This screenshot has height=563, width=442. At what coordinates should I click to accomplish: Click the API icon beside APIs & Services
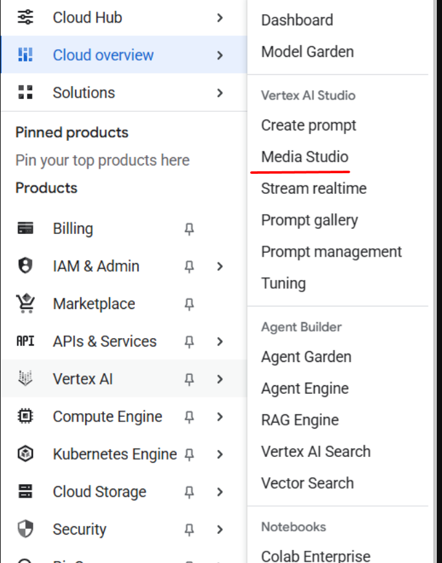[25, 341]
